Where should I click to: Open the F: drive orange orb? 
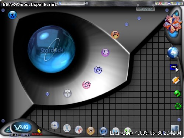coord(115,35)
